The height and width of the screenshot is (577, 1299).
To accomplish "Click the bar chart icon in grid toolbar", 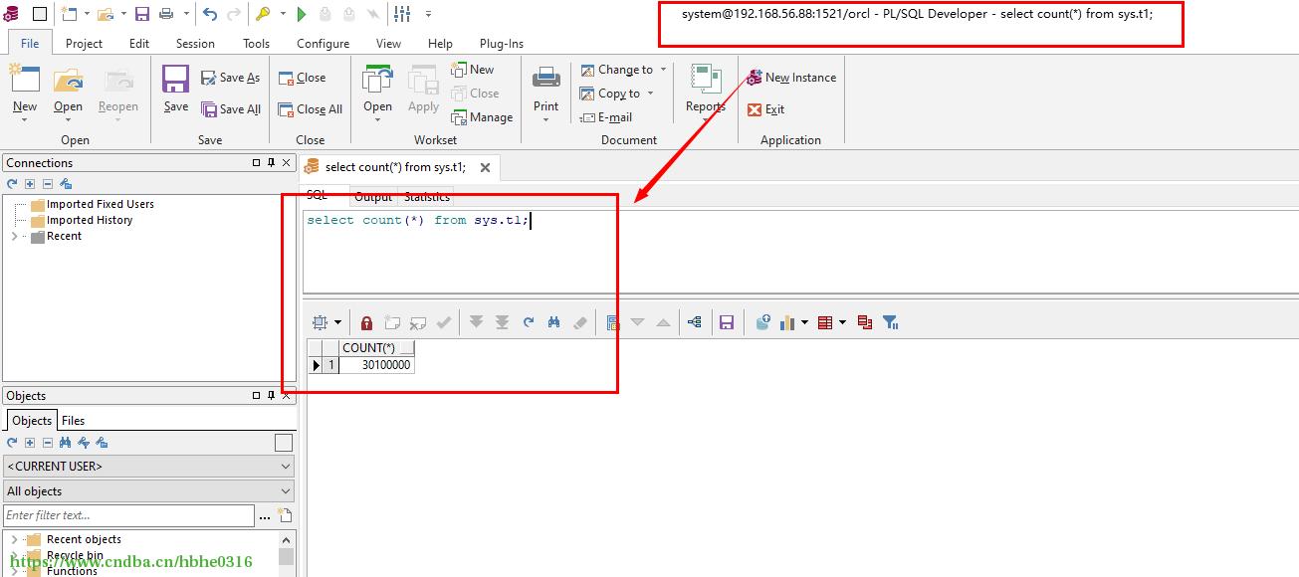I will 789,322.
